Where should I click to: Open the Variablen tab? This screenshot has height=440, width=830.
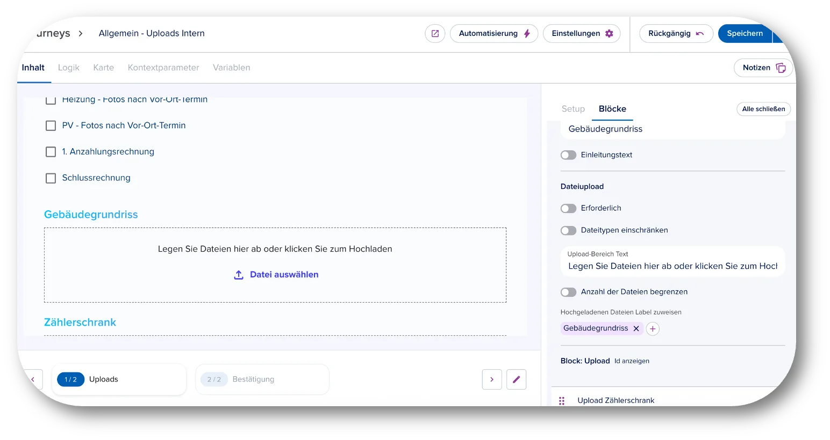tap(231, 68)
